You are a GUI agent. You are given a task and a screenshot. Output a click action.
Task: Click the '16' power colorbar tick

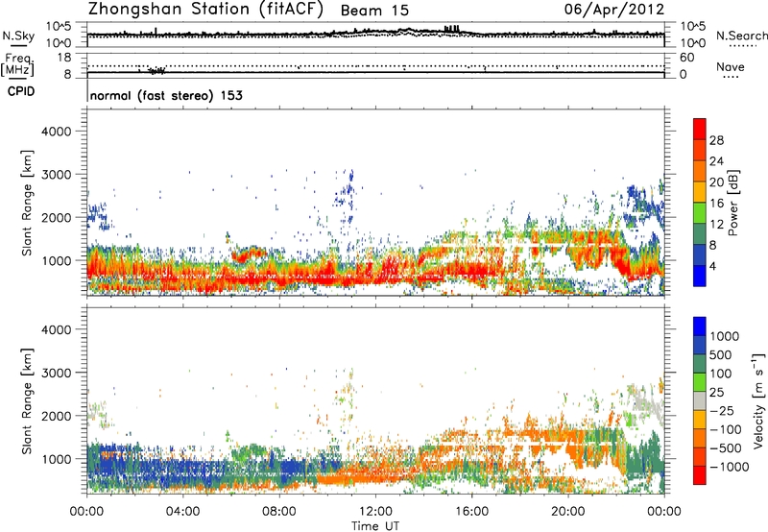716,204
